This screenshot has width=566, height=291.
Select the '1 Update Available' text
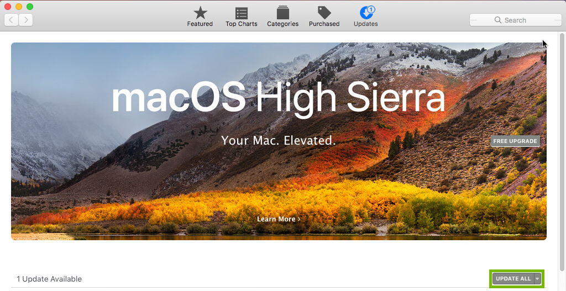(x=49, y=279)
